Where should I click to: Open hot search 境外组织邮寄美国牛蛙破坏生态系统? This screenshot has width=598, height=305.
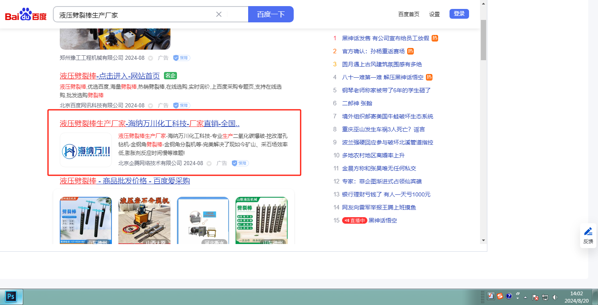(388, 116)
